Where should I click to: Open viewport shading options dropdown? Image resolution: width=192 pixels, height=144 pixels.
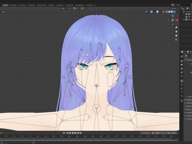click(177, 12)
